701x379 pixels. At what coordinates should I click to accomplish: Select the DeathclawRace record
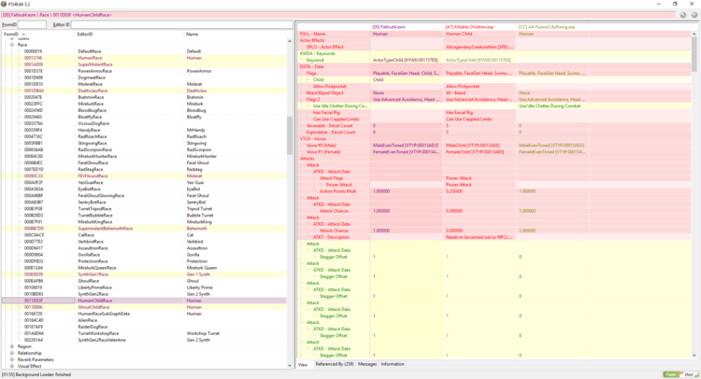click(144, 91)
